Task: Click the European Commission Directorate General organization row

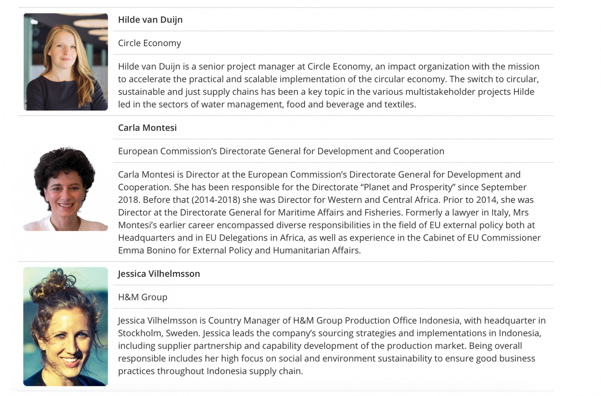Action: pos(333,151)
